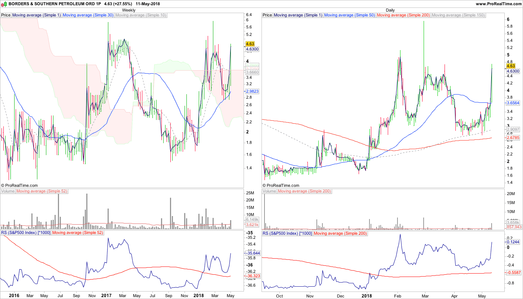The height and width of the screenshot is (299, 523).
Task: Click the red 857,943 volume average value
Action: tap(514, 227)
